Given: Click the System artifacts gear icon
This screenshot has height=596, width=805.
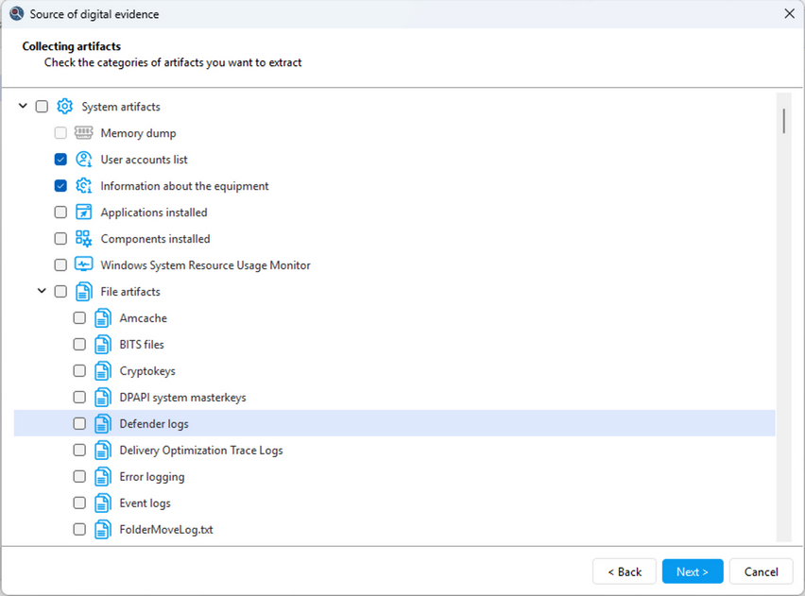Looking at the screenshot, I should (x=65, y=107).
